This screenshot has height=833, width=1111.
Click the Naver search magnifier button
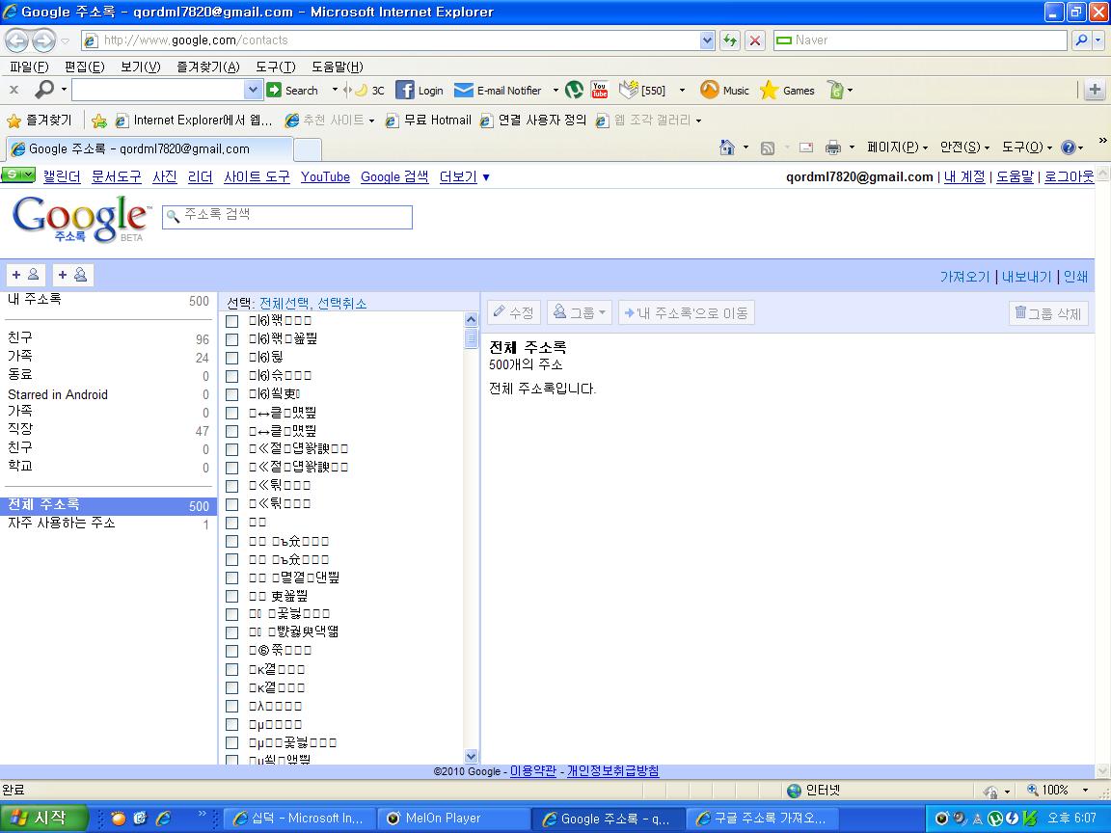click(x=1081, y=40)
